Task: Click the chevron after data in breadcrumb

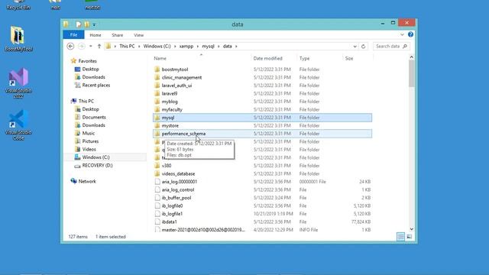Action: pyautogui.click(x=236, y=46)
